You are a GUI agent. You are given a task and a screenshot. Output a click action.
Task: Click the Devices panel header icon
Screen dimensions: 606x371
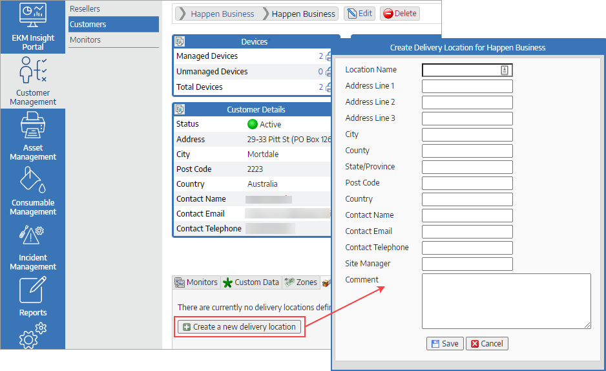pos(180,41)
